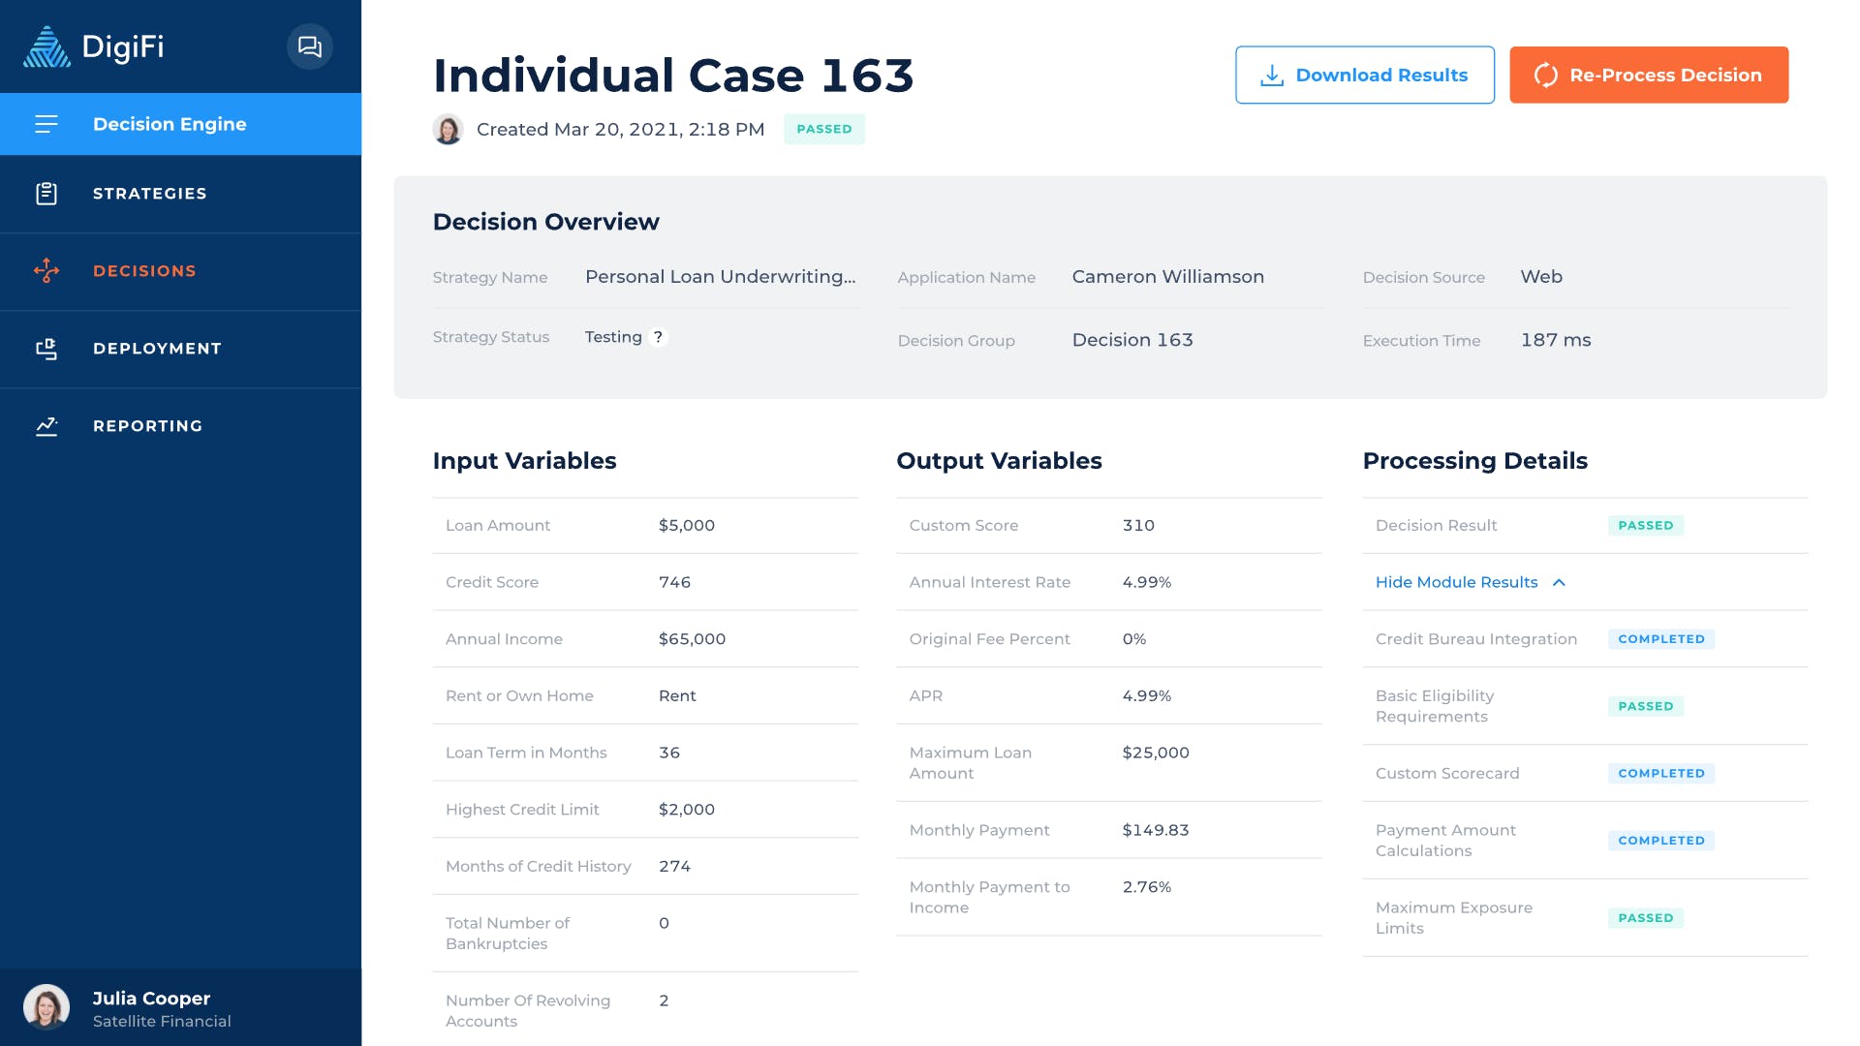This screenshot has height=1046, width=1860.
Task: Click the Strategies clipboard icon
Action: [46, 194]
